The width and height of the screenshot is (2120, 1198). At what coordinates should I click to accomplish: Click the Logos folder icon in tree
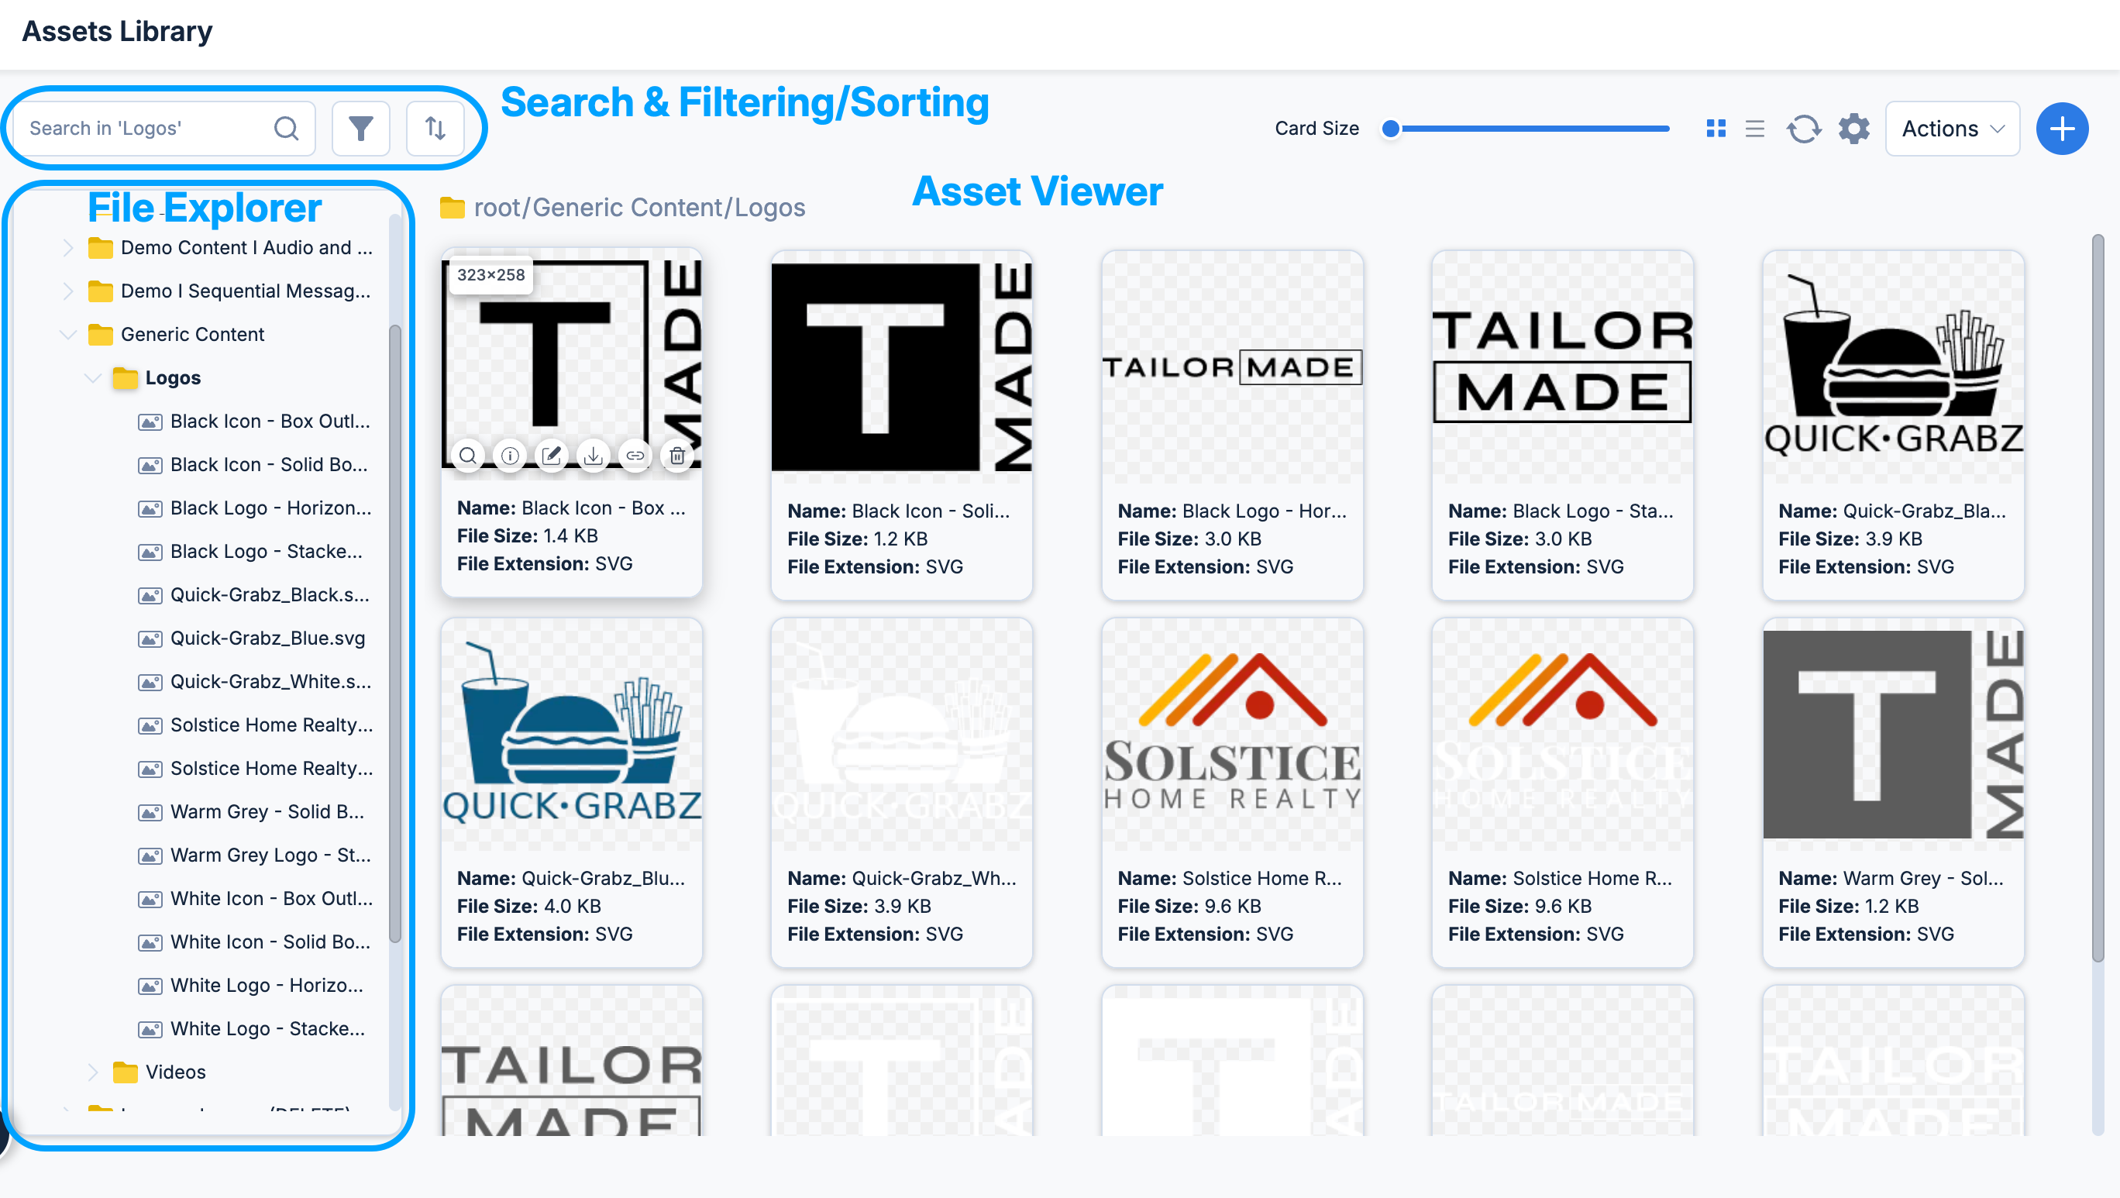(125, 377)
